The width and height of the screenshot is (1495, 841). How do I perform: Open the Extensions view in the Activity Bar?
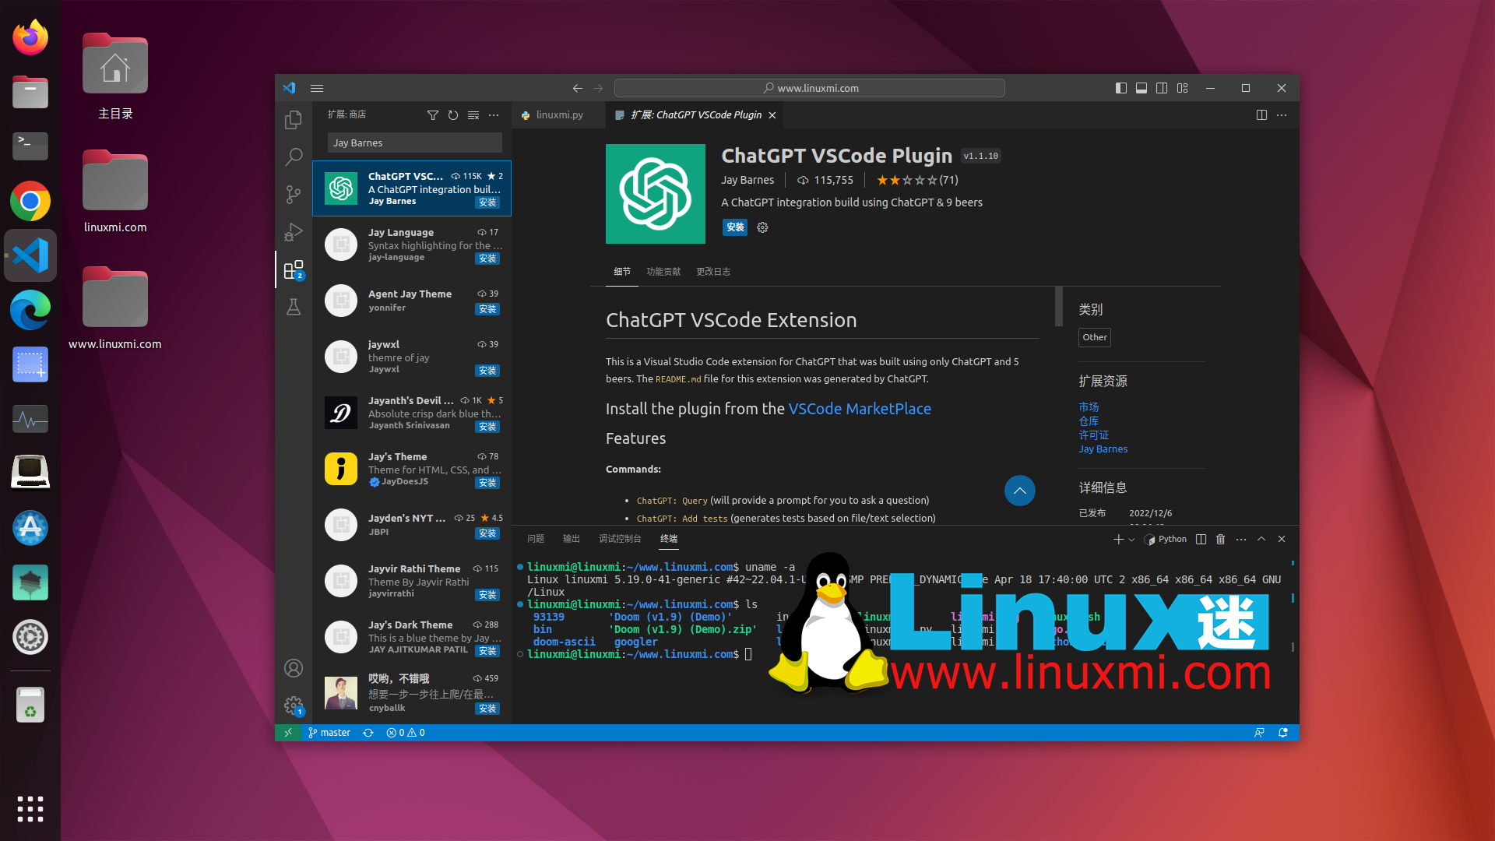click(294, 269)
